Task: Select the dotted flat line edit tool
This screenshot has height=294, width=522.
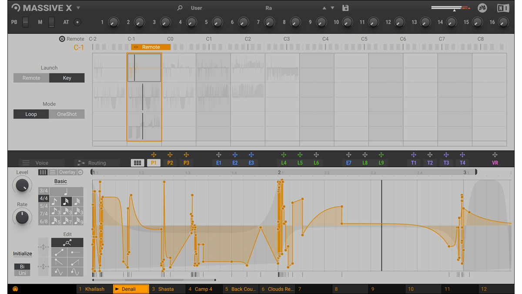Action: click(x=75, y=252)
